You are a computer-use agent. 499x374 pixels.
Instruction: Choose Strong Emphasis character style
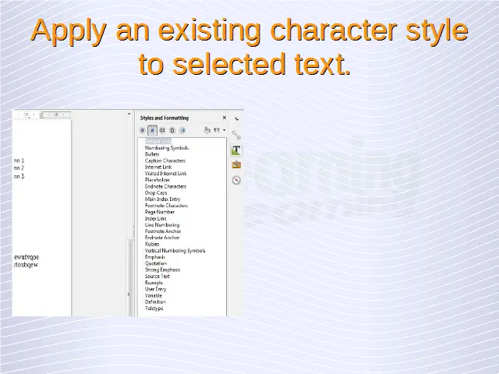(162, 270)
